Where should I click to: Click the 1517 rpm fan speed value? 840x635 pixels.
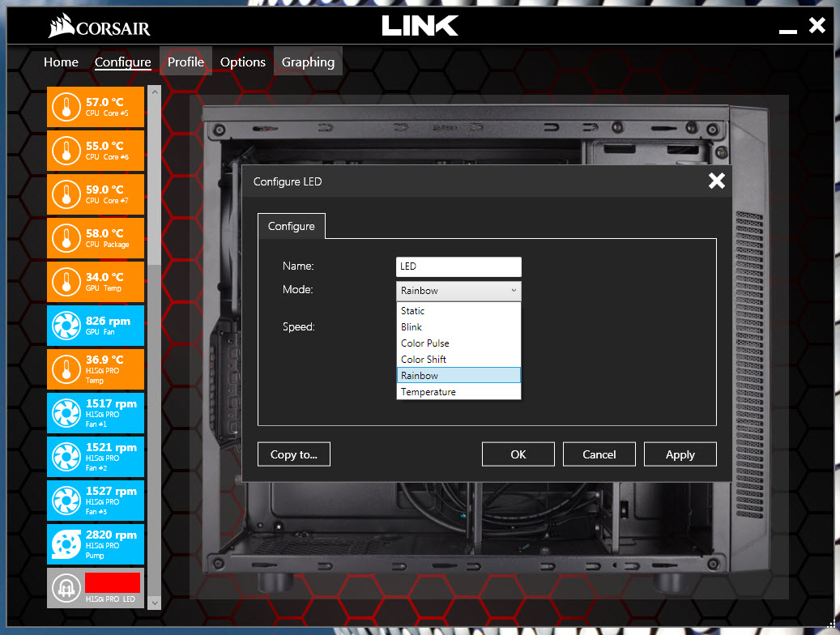[x=112, y=403]
